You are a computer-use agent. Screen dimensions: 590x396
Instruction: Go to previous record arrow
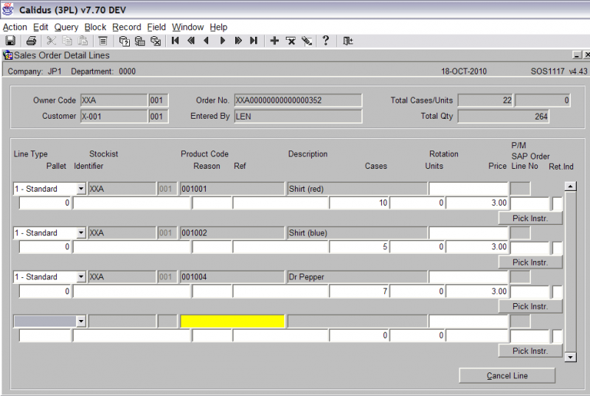[206, 41]
